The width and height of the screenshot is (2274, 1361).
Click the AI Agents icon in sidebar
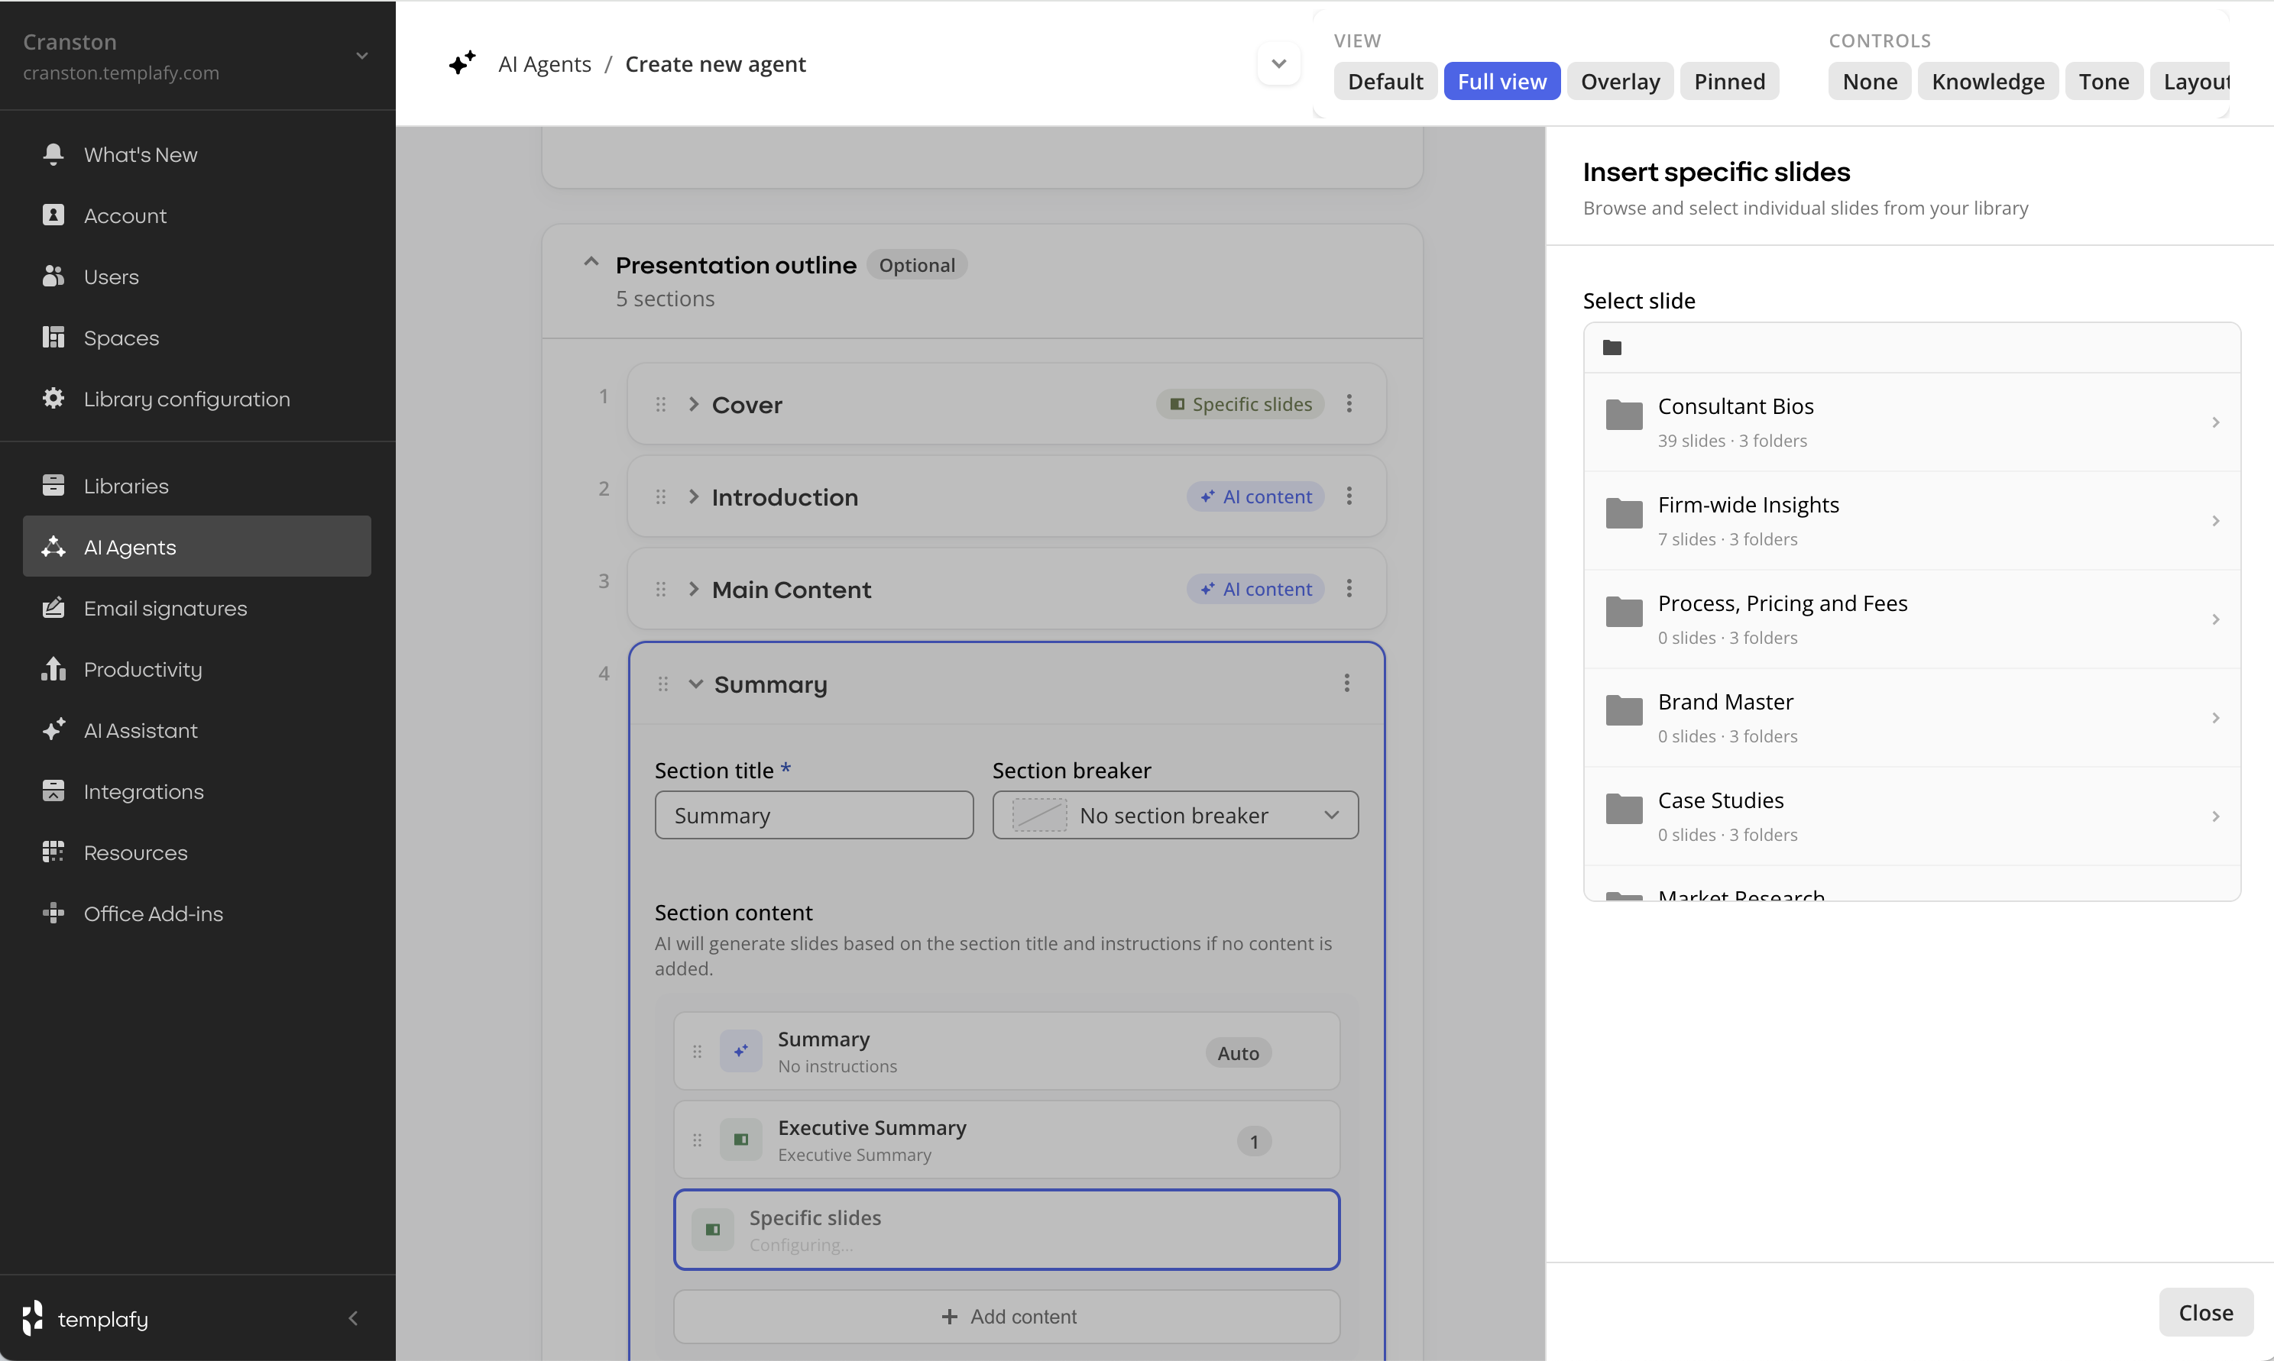53,547
